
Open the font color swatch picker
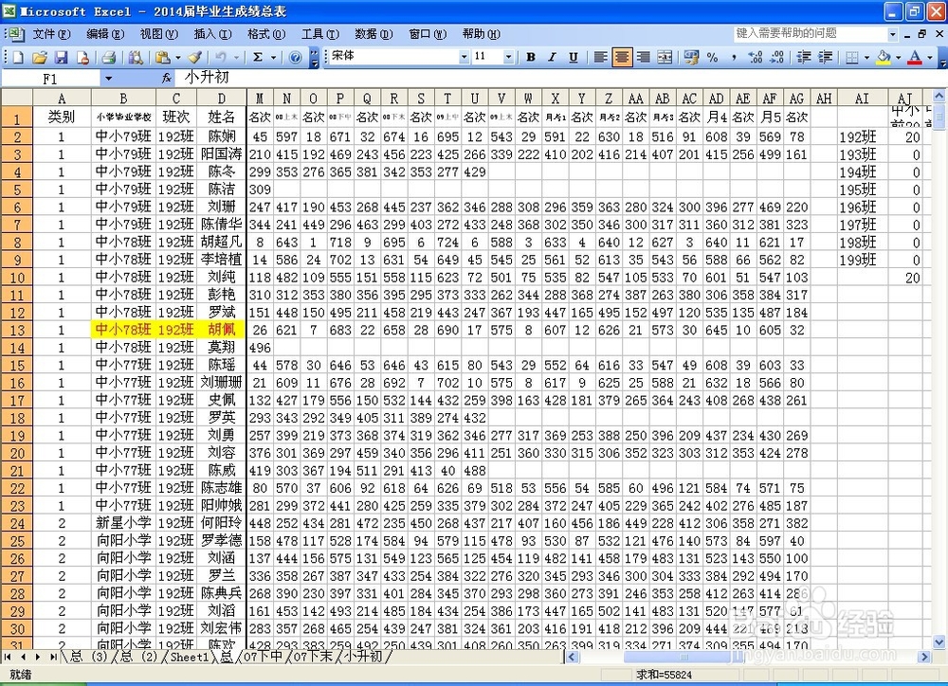coord(928,57)
